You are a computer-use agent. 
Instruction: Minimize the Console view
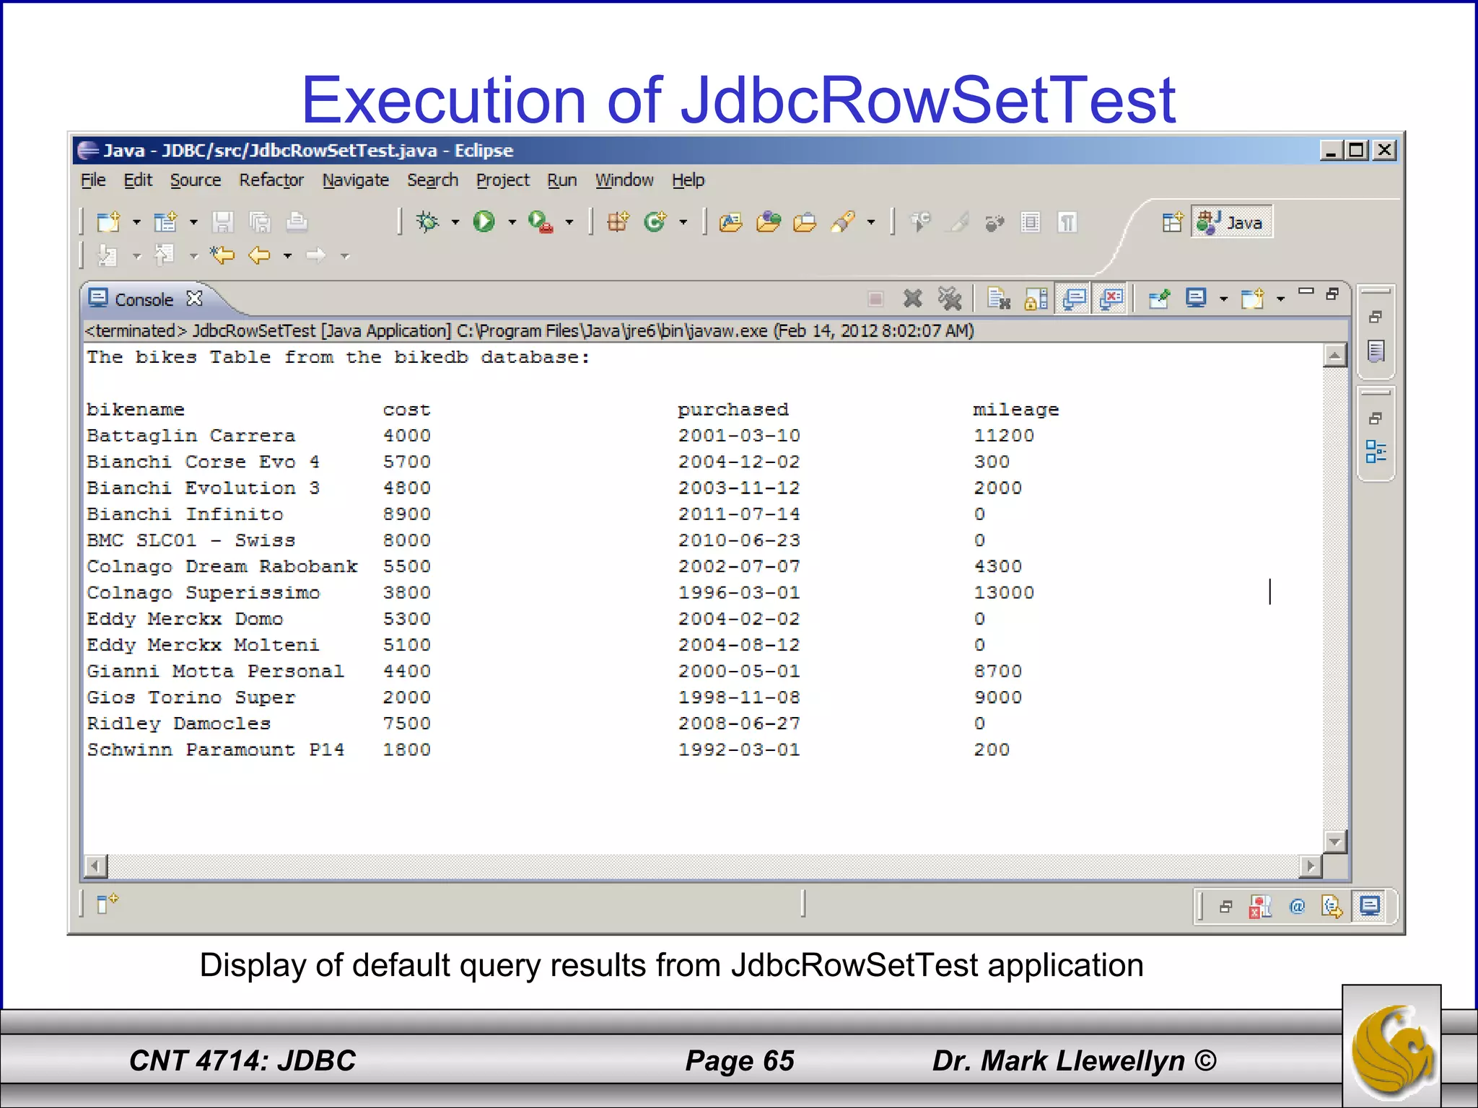[x=1306, y=292]
